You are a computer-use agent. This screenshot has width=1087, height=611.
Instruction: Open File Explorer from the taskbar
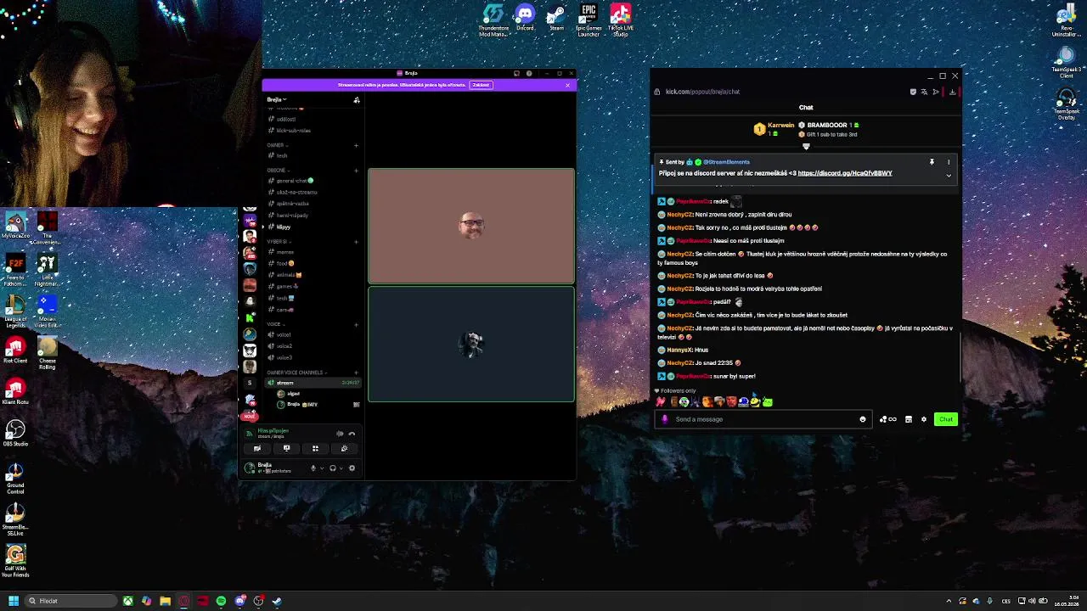[165, 601]
